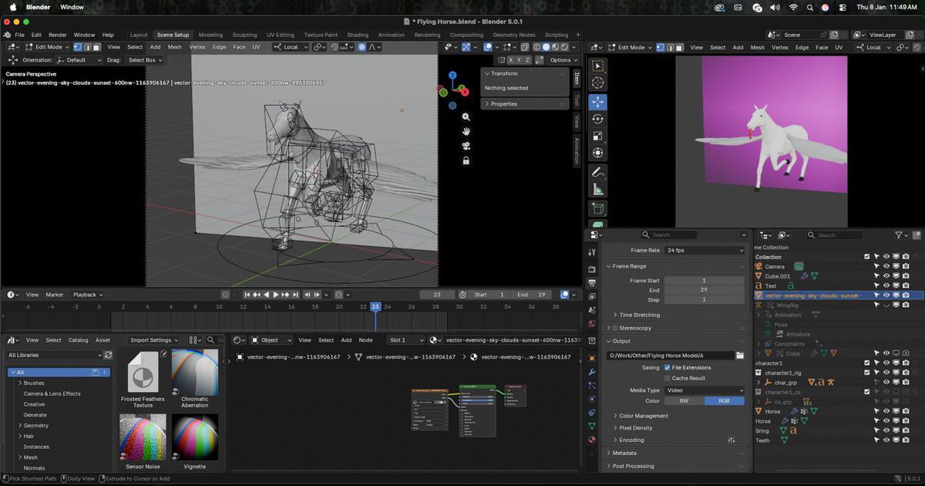The height and width of the screenshot is (486, 925).
Task: Hide the Teeth object via eye icon
Action: point(886,440)
